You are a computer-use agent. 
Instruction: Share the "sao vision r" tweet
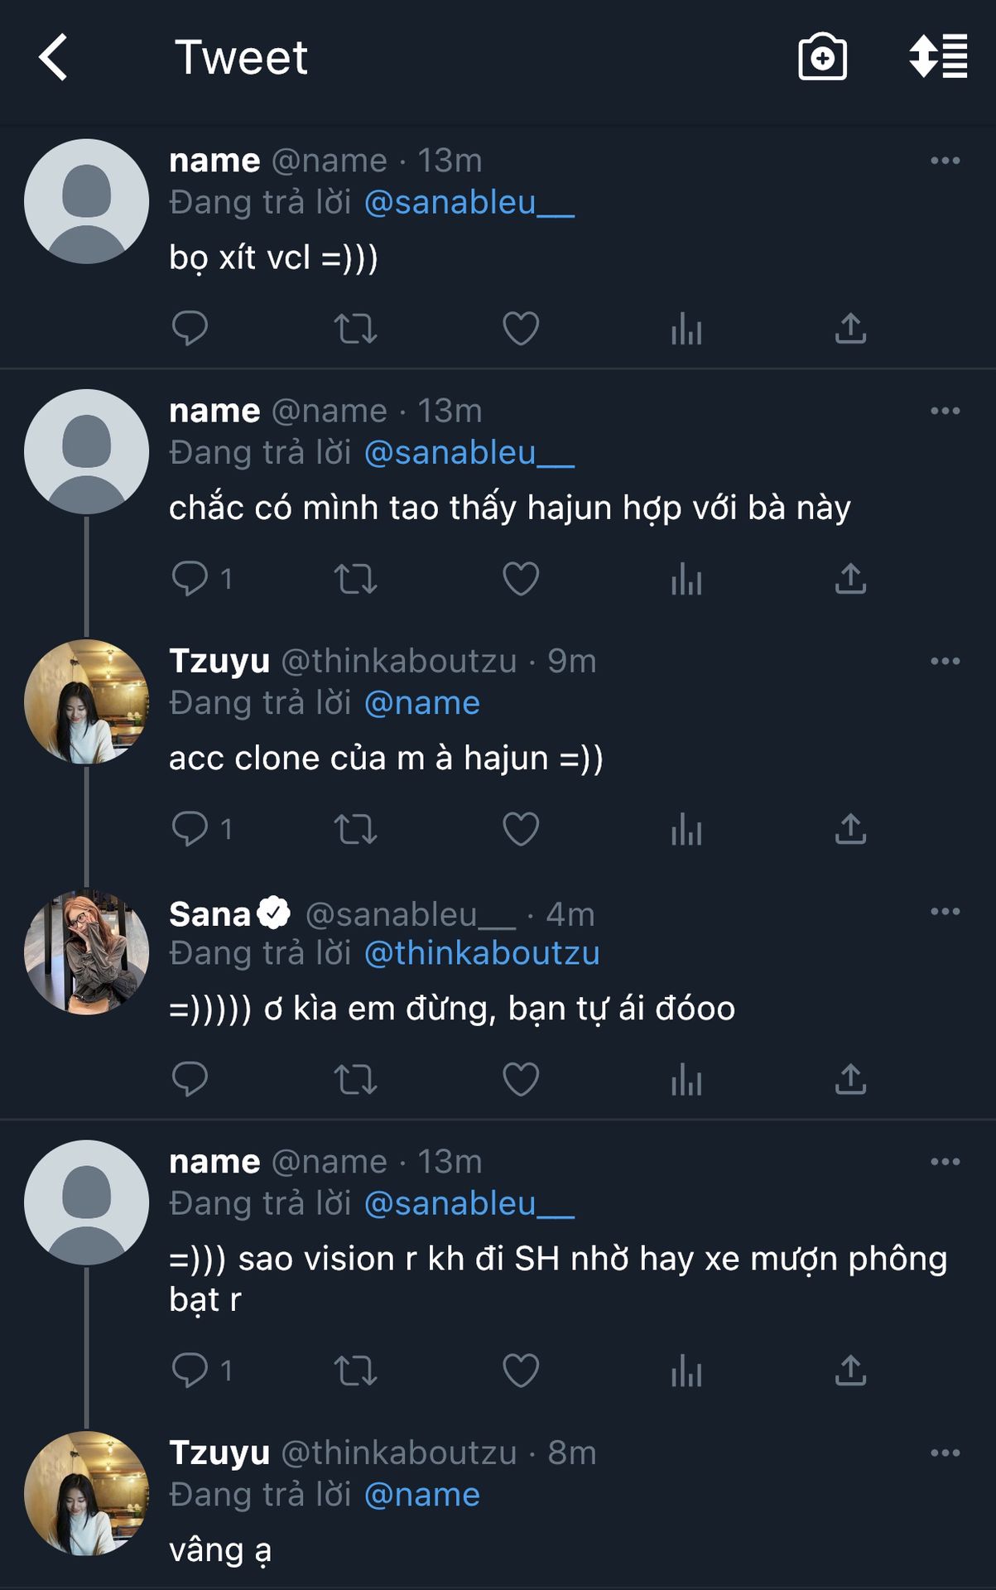coord(850,1371)
